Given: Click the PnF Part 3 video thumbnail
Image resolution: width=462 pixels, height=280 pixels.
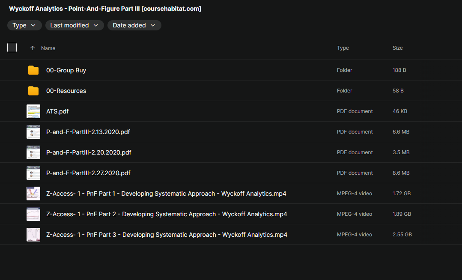Looking at the screenshot, I should tap(33, 235).
